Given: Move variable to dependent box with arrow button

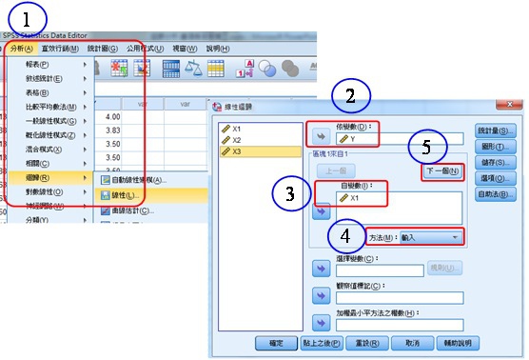Looking at the screenshot, I should pos(321,136).
